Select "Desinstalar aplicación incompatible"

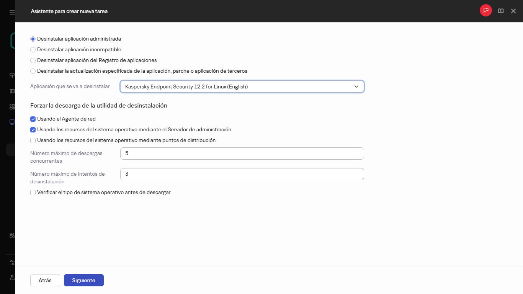pyautogui.click(x=33, y=49)
